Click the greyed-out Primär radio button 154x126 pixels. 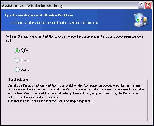point(17,60)
